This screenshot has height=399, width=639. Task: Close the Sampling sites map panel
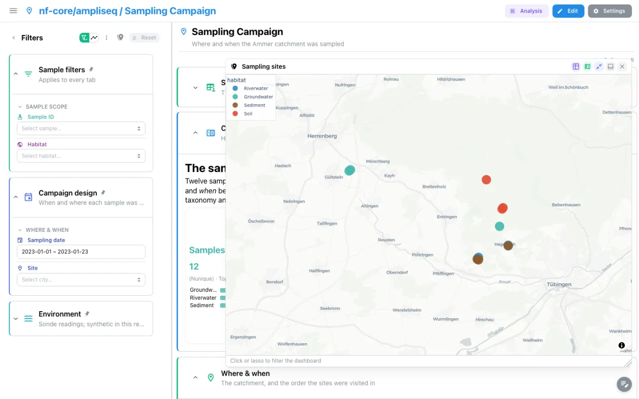(x=622, y=66)
